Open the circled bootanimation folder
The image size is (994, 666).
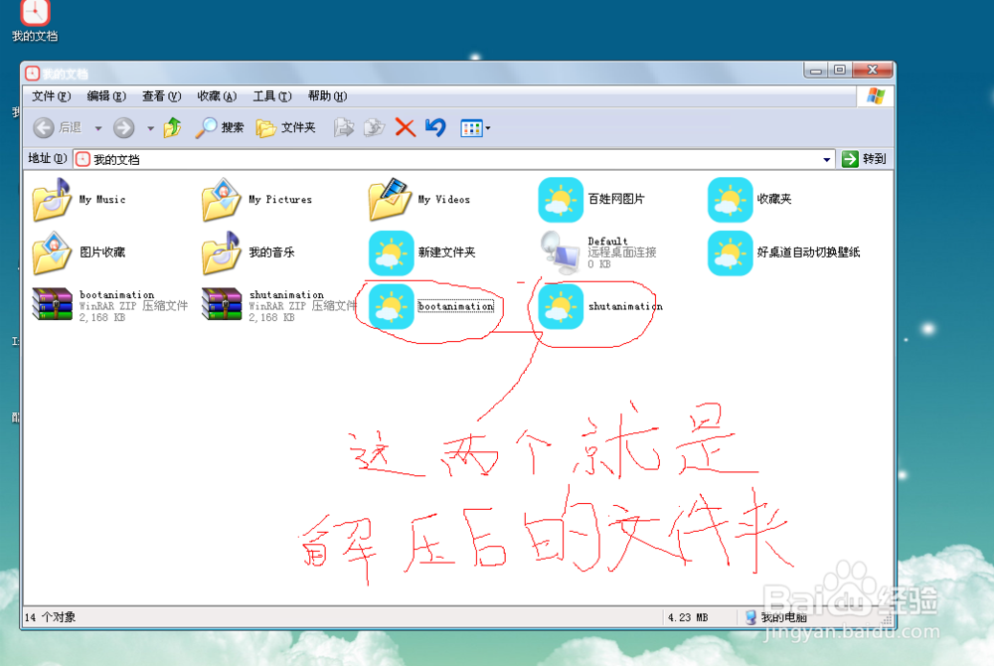392,306
